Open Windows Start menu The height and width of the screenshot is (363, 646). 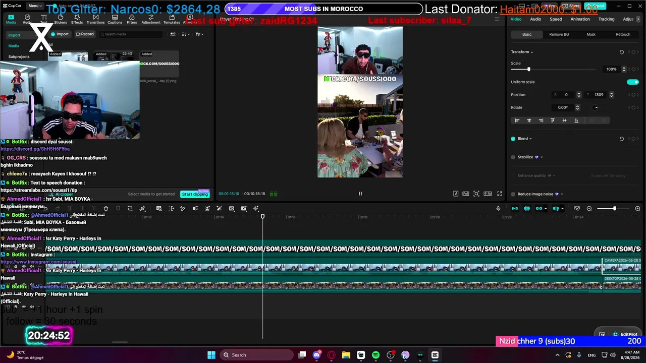[x=211, y=355]
